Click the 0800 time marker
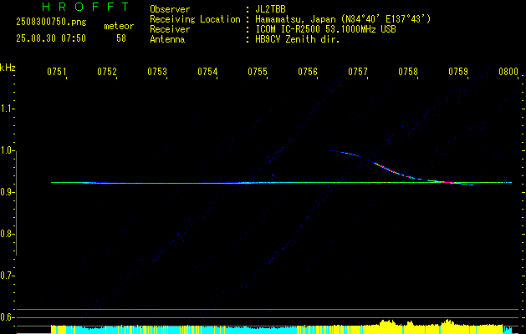Viewport: 526px width, 334px height. 508,72
